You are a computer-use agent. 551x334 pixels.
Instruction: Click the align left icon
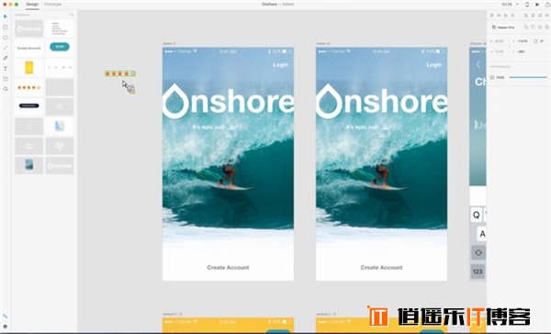click(526, 16)
